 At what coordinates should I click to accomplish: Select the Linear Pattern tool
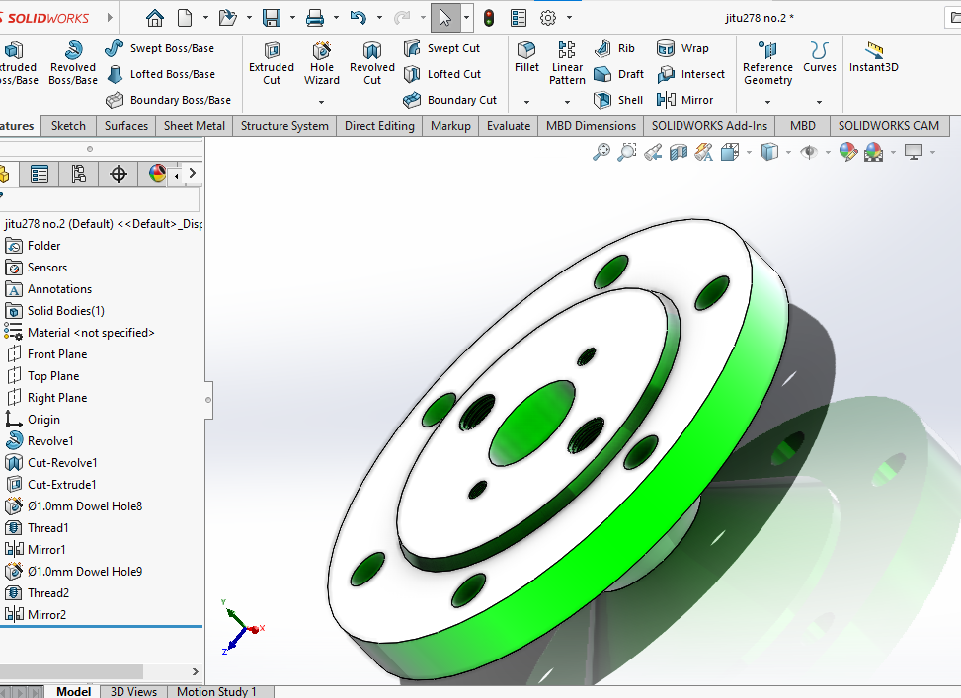tap(567, 63)
